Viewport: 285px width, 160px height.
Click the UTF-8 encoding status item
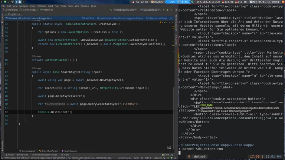148,158
